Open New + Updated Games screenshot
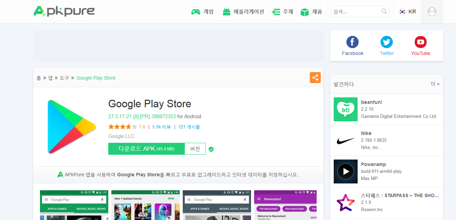 pos(146,205)
